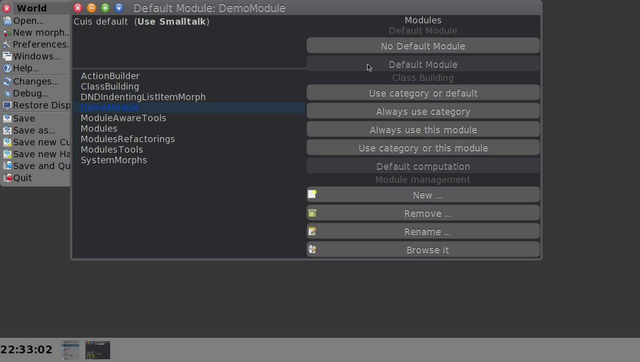
Task: Select ModulesRefactorings in module list
Action: click(189, 139)
